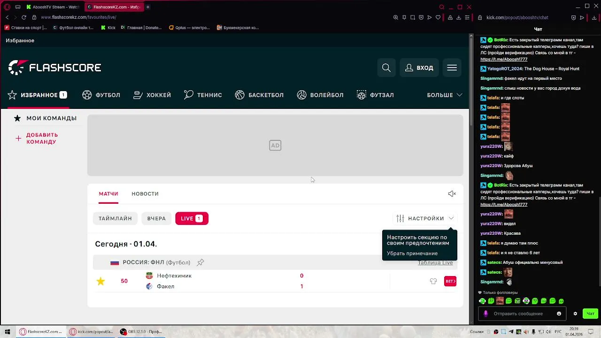Click the Факел team name
This screenshot has height=338, width=601.
[x=165, y=286]
